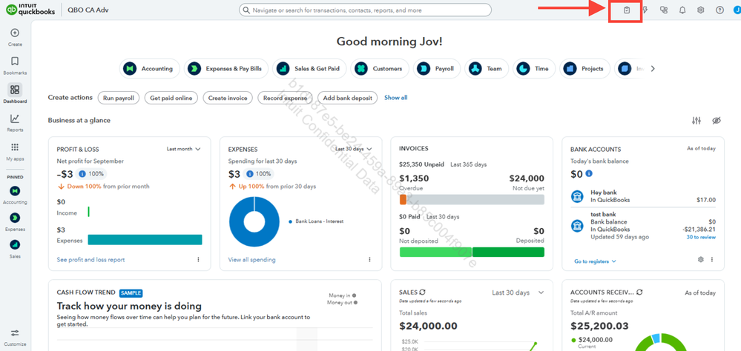The height and width of the screenshot is (351, 741).
Task: Open the Reports icon in sidebar
Action: click(15, 119)
